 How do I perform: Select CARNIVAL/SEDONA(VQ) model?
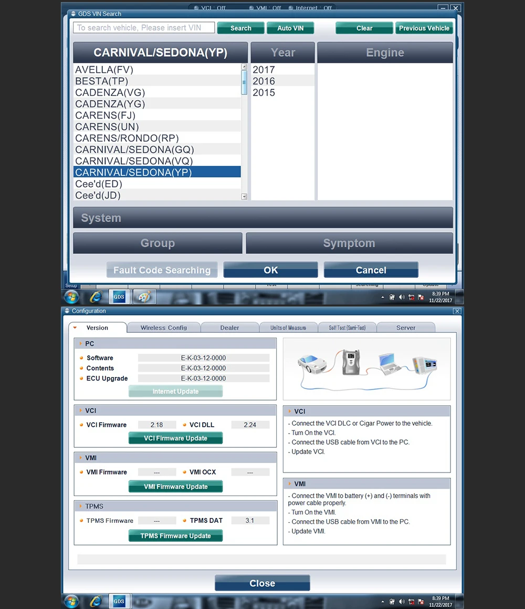(157, 161)
